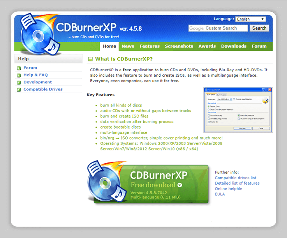Click the down-arrow circle next to Free download
Viewport: 287px width, 238px height.
click(x=180, y=185)
